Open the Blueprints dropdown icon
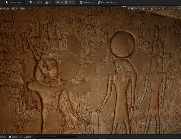 [40, 2]
